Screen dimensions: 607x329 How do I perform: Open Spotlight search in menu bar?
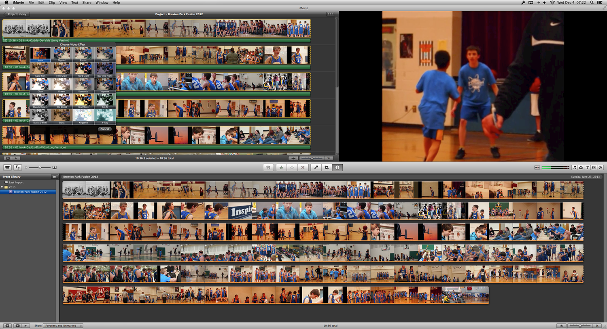[592, 2]
